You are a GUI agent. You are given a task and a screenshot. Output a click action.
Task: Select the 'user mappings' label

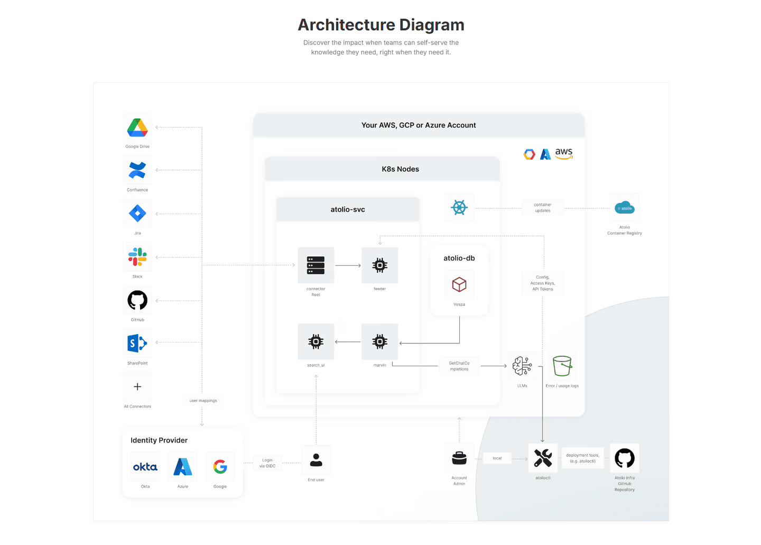[203, 401]
